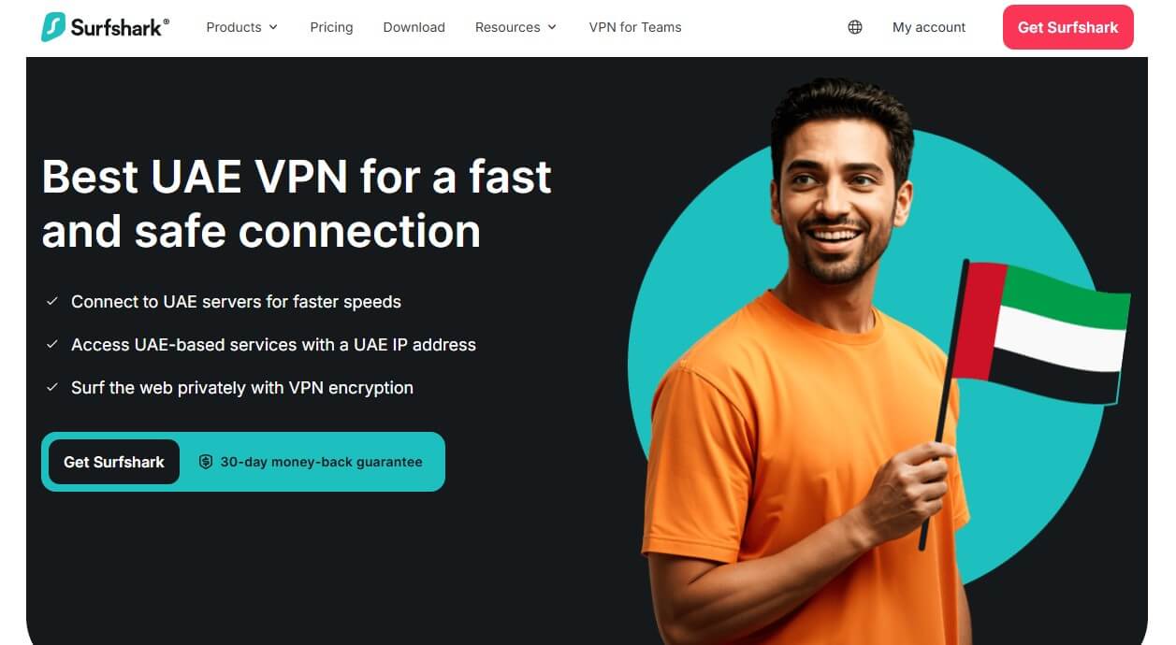Open the Products menu
This screenshot has width=1176, height=645.
click(242, 27)
